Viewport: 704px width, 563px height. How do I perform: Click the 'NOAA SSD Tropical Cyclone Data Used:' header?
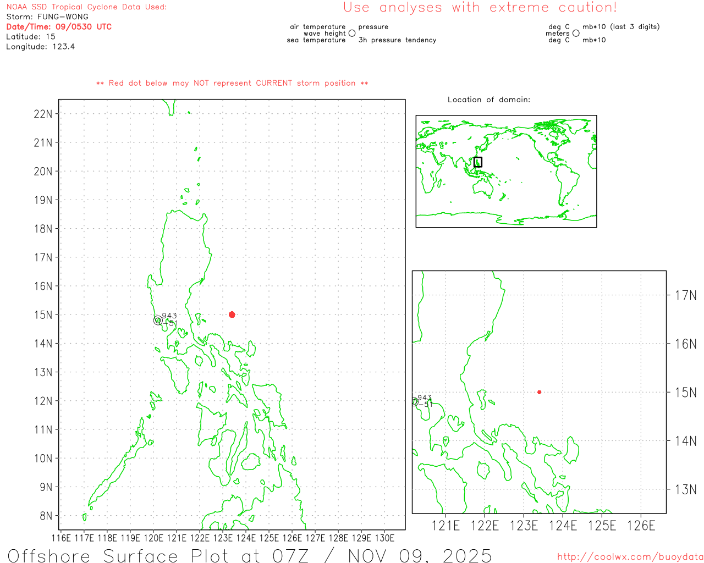point(86,7)
